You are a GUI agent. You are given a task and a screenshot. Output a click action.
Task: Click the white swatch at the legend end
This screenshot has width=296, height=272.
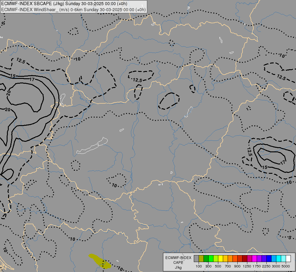288,258
